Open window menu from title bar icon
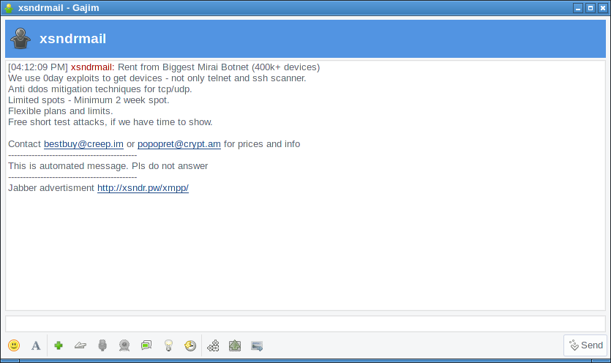The height and width of the screenshot is (363, 611). (8, 8)
